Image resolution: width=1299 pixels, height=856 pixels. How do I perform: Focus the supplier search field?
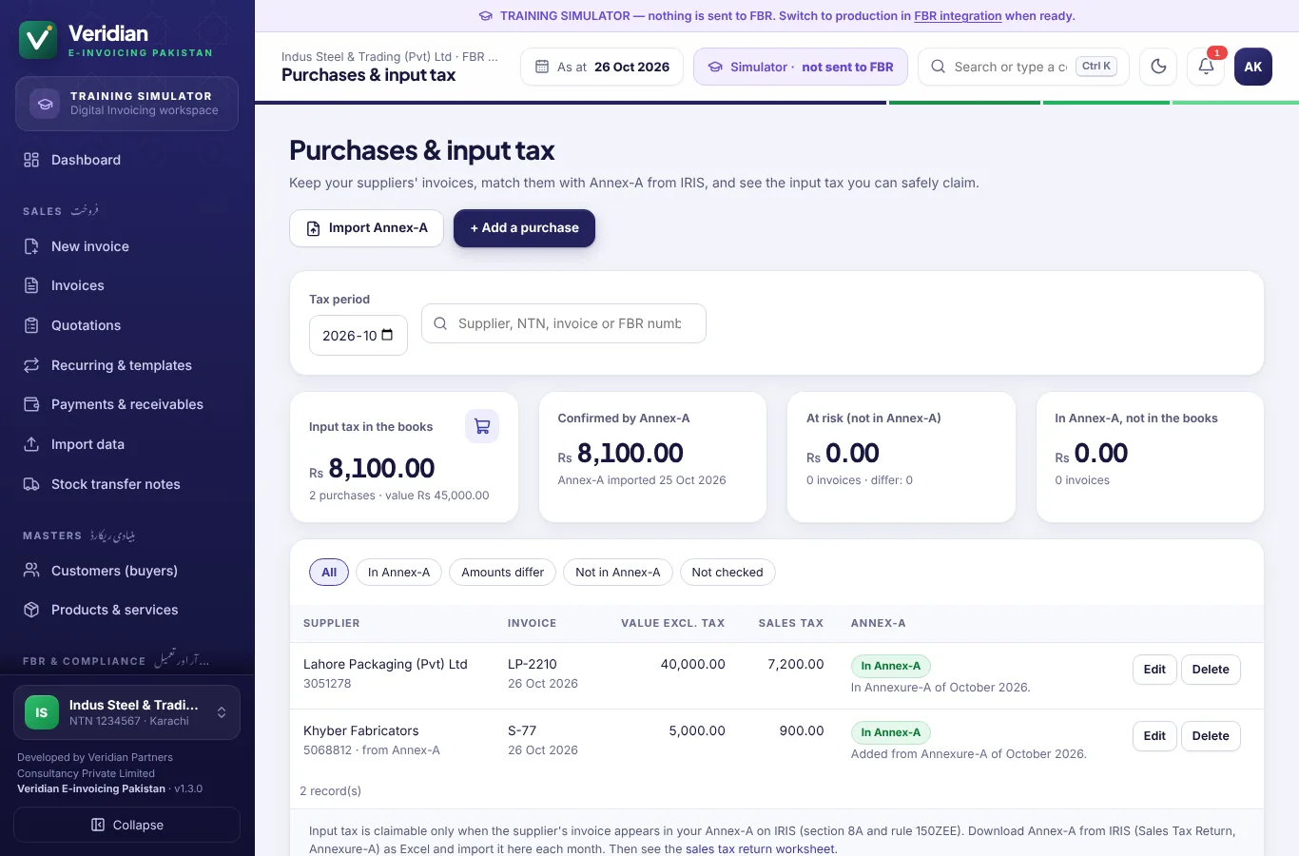(x=564, y=323)
